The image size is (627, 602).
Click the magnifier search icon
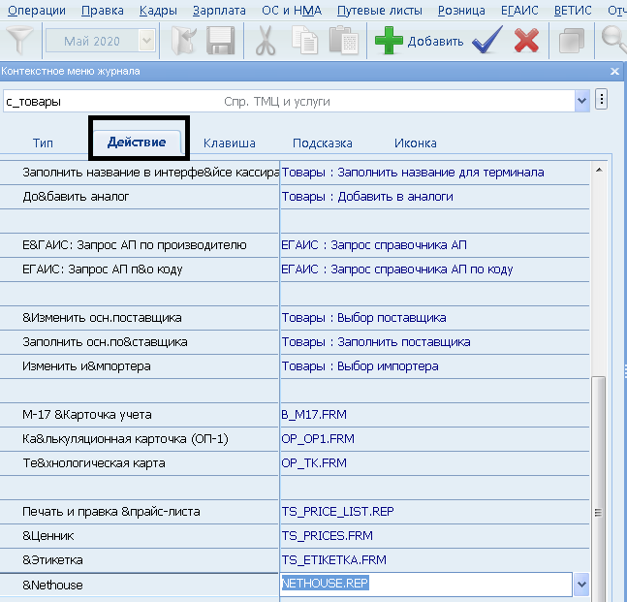[x=614, y=41]
